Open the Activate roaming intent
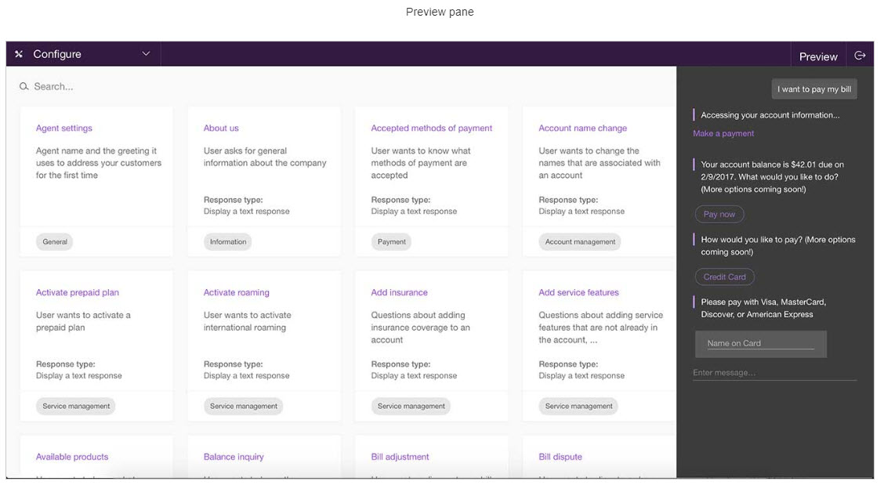Viewport: 884px width, 485px height. click(x=236, y=292)
